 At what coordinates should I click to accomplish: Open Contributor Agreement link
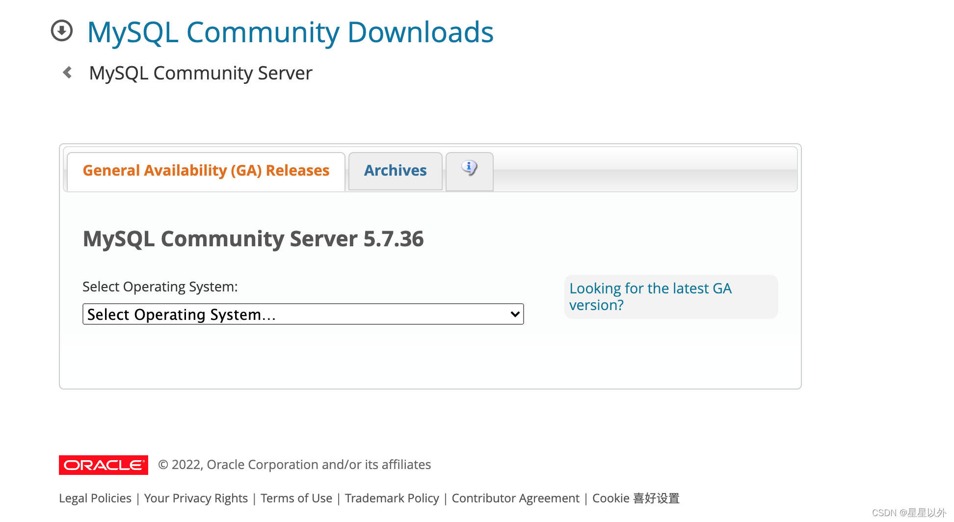click(515, 498)
